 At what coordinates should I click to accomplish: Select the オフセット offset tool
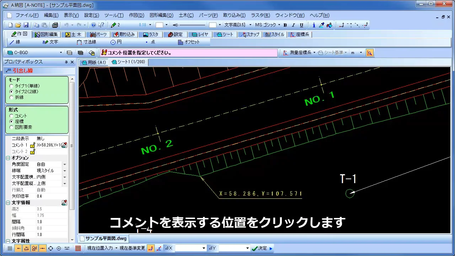point(189,42)
